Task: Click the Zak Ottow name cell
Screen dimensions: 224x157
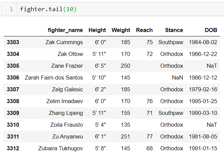Action: 70,54
